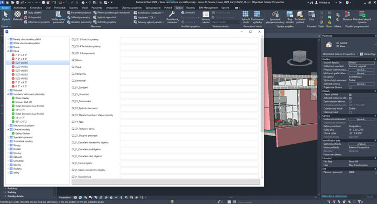
Task: Open Parametry projektu
Action: 79,12
